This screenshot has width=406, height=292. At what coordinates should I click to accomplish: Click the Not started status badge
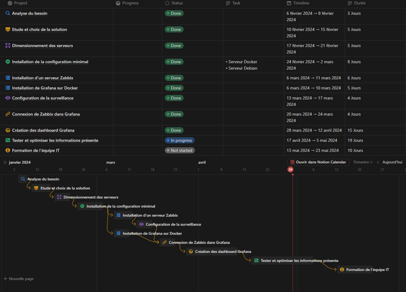click(179, 150)
